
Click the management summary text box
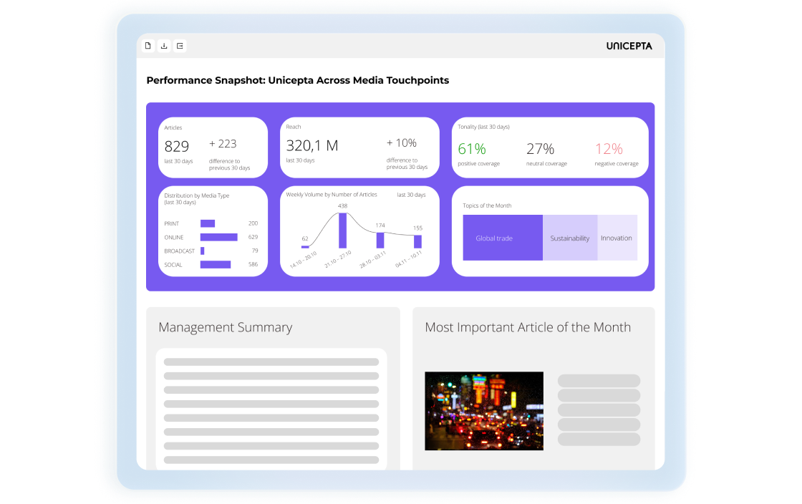click(x=271, y=409)
